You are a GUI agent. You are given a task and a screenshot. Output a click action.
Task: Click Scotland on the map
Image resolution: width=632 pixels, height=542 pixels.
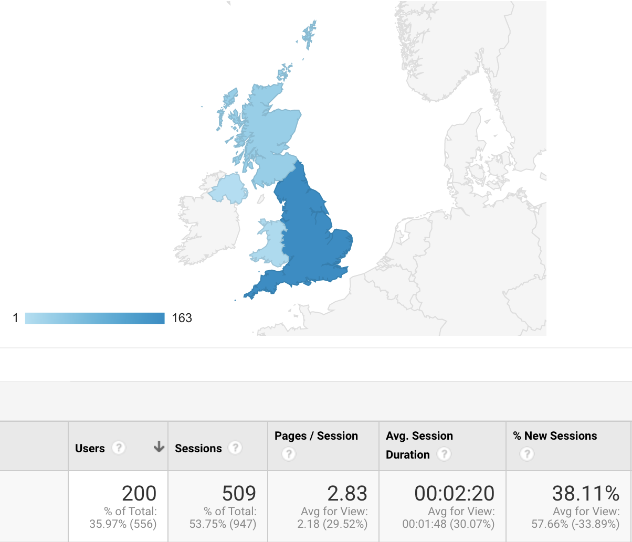pyautogui.click(x=268, y=131)
